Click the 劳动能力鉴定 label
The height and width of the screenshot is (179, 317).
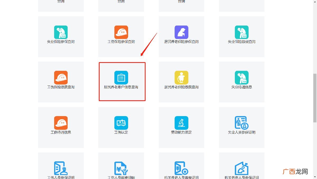tap(181, 132)
